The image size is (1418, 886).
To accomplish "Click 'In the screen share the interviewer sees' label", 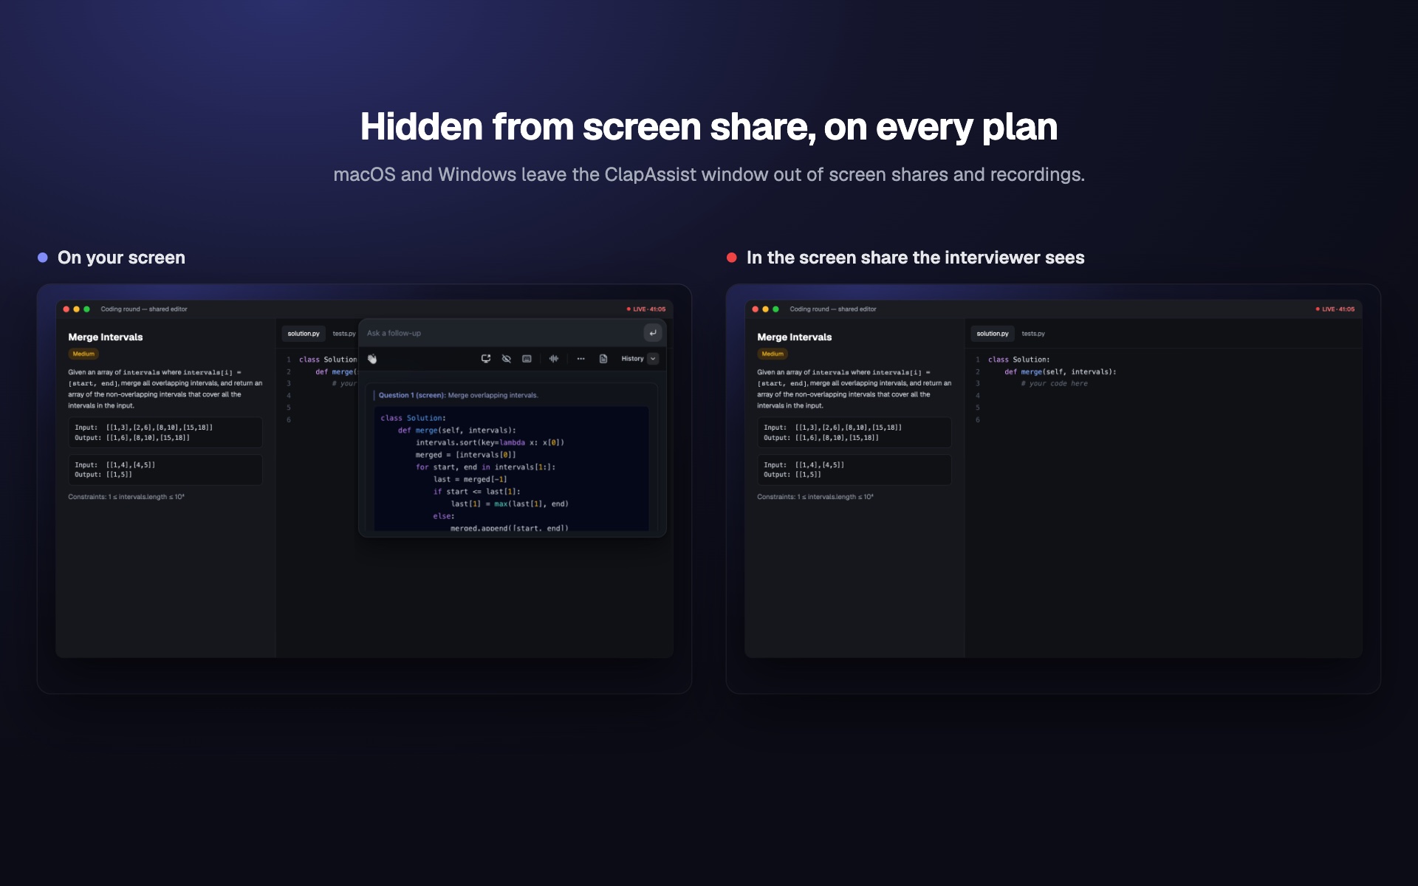I will coord(916,258).
